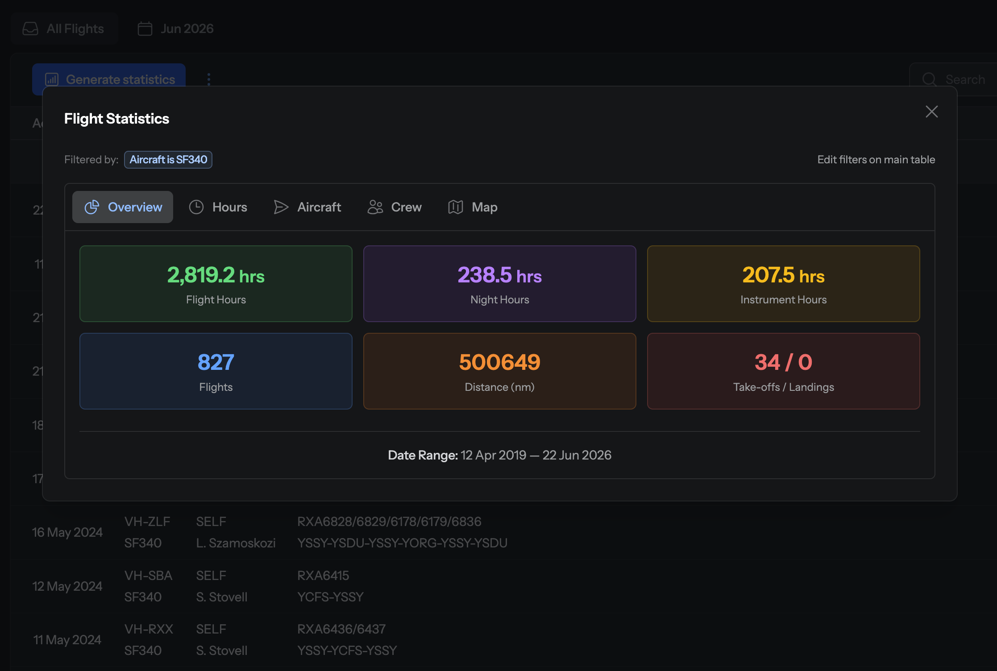
Task: Click the Aircraft paper plane icon
Action: [x=281, y=207]
